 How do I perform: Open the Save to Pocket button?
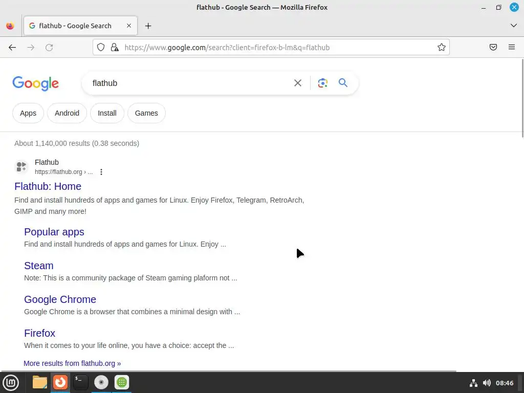tap(493, 47)
